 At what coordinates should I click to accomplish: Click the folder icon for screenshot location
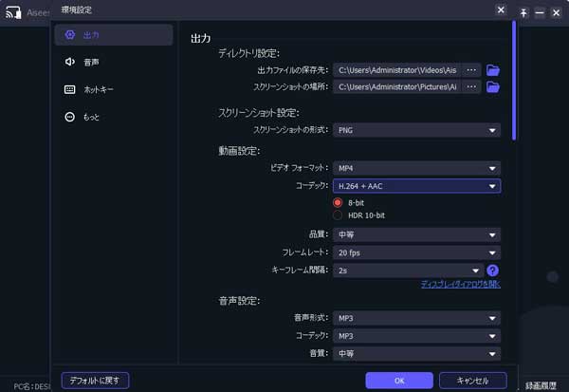[492, 87]
